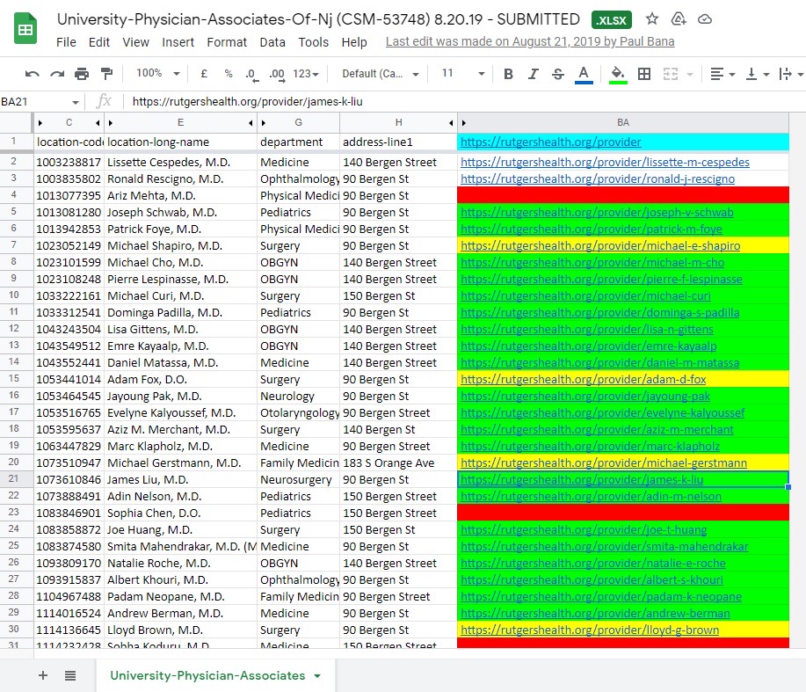Expand the font size 11 dropdown
This screenshot has height=692, width=806.
[x=462, y=74]
